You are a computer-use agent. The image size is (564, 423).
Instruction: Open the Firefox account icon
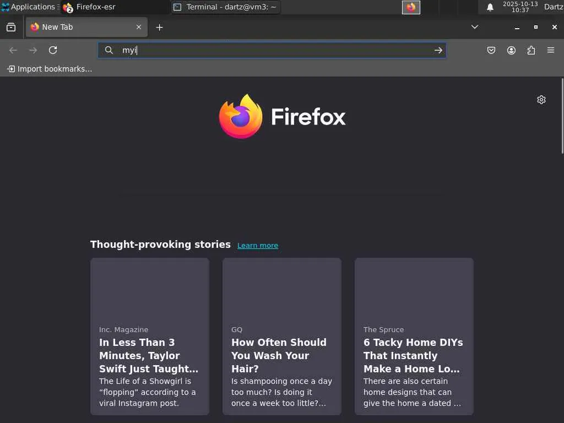point(511,50)
